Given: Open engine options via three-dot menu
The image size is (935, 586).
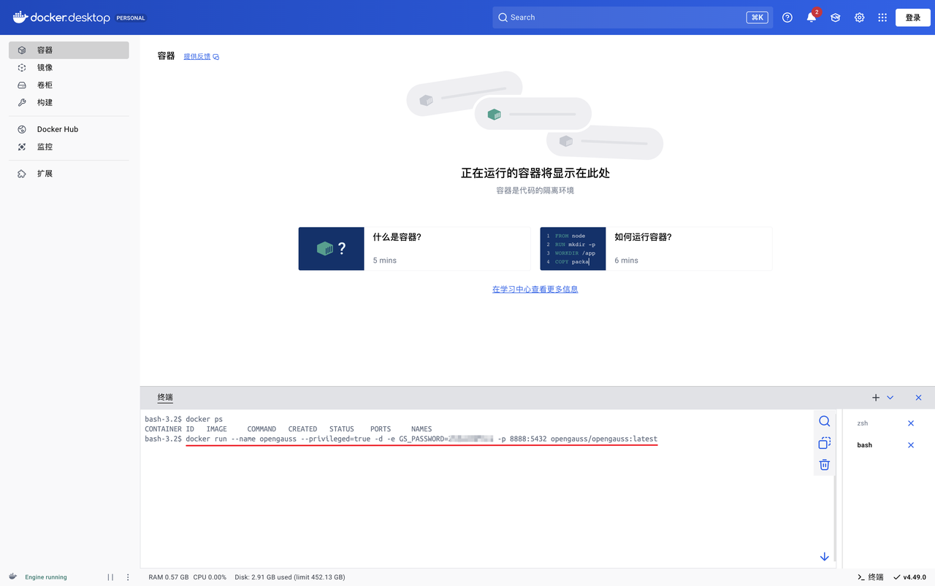Looking at the screenshot, I should 128,577.
